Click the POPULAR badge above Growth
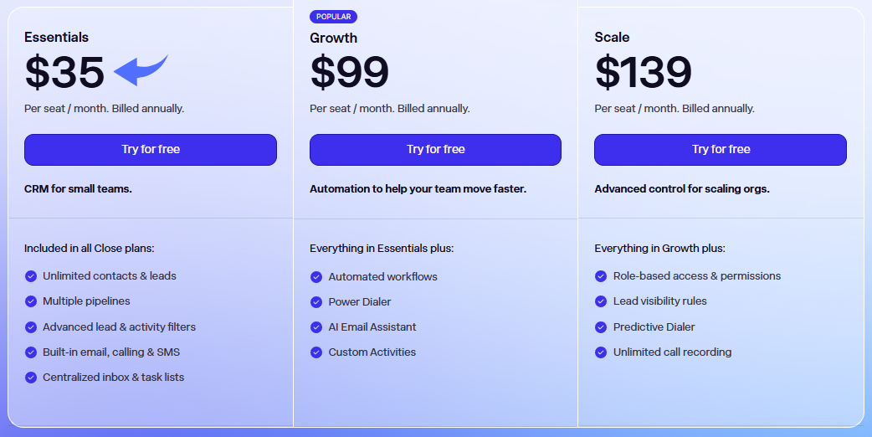 333,17
